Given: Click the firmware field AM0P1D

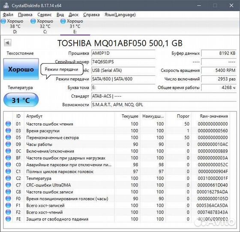Looking at the screenshot, I should coord(123,53).
